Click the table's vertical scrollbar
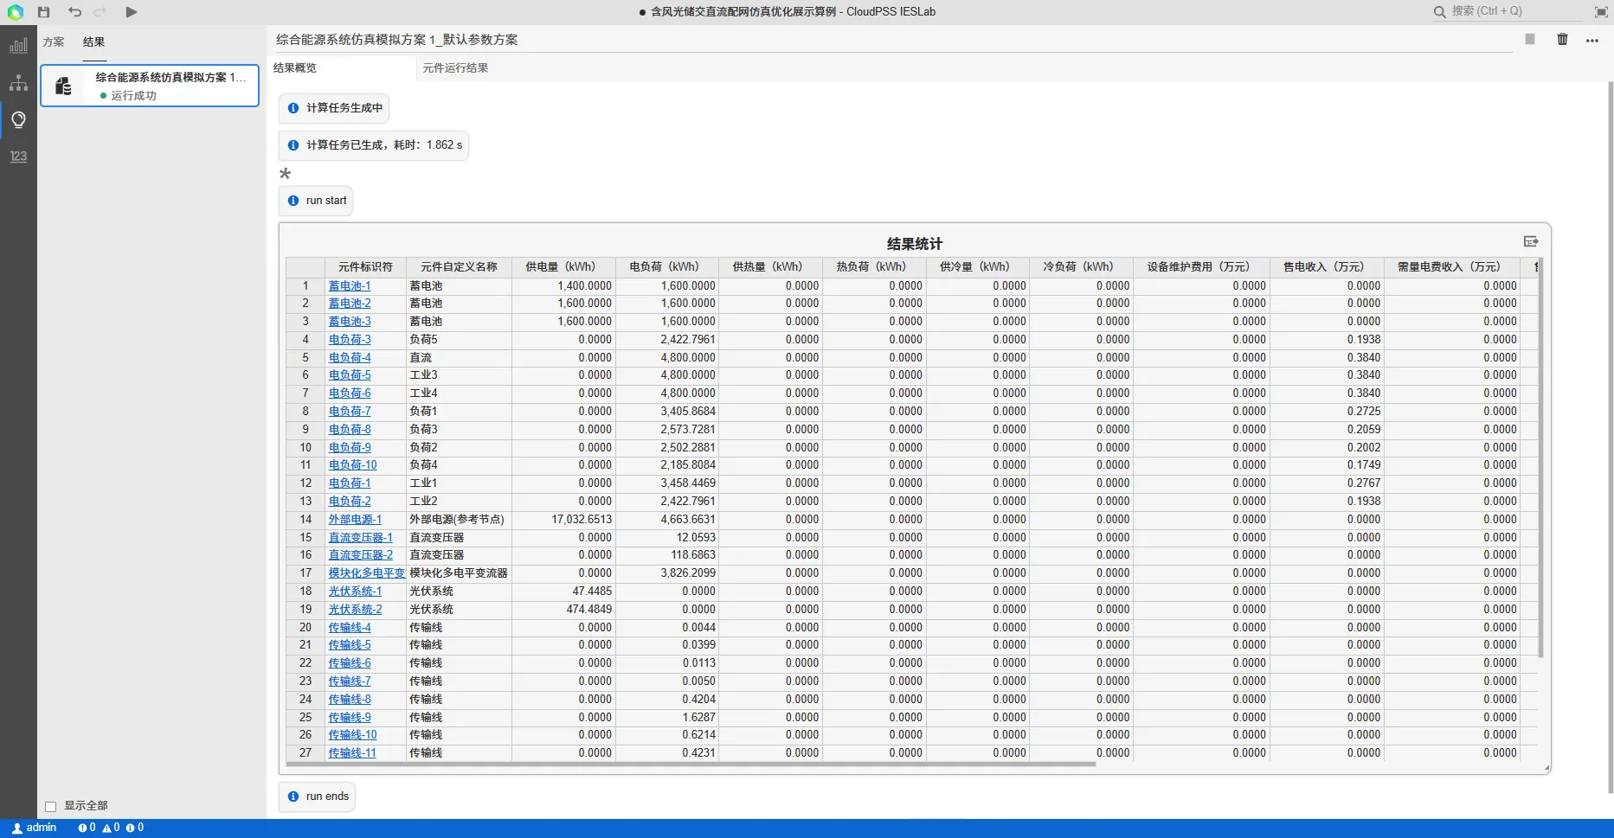1614x838 pixels. pyautogui.click(x=1540, y=458)
